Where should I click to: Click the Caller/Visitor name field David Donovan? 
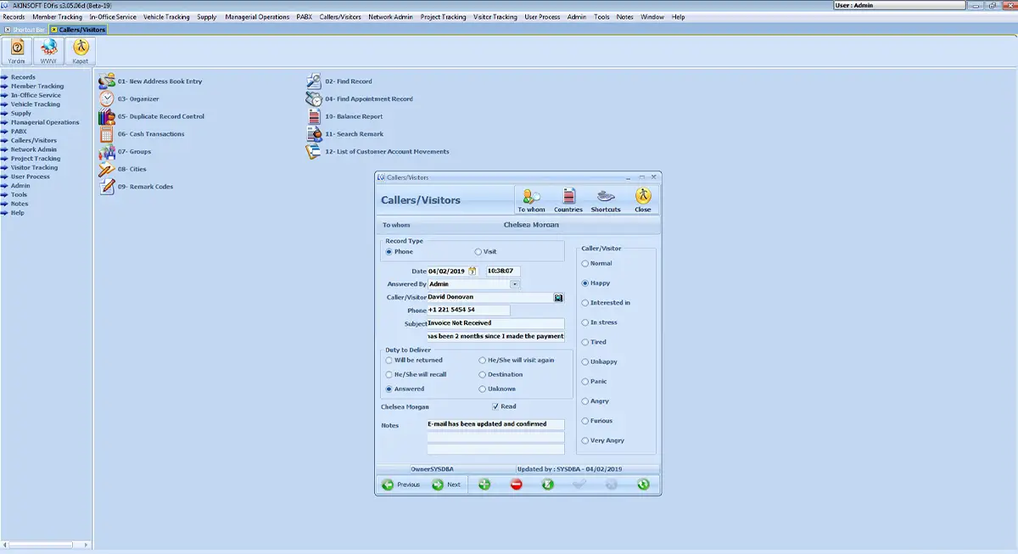click(x=489, y=298)
